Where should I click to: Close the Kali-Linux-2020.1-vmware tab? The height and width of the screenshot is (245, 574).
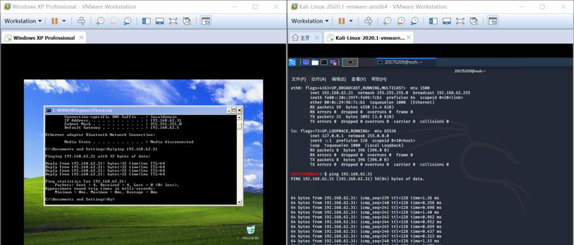click(x=409, y=37)
